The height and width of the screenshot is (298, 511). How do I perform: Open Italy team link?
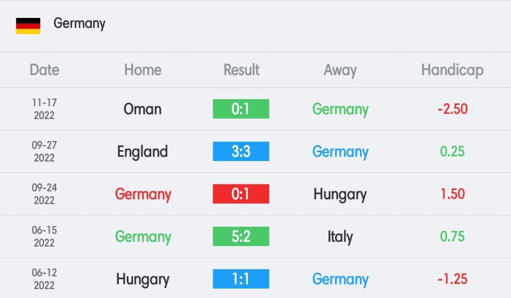[x=340, y=237]
